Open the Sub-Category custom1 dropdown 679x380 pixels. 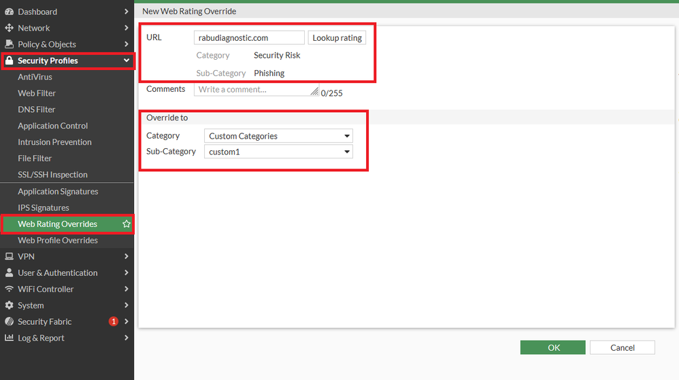(x=278, y=152)
